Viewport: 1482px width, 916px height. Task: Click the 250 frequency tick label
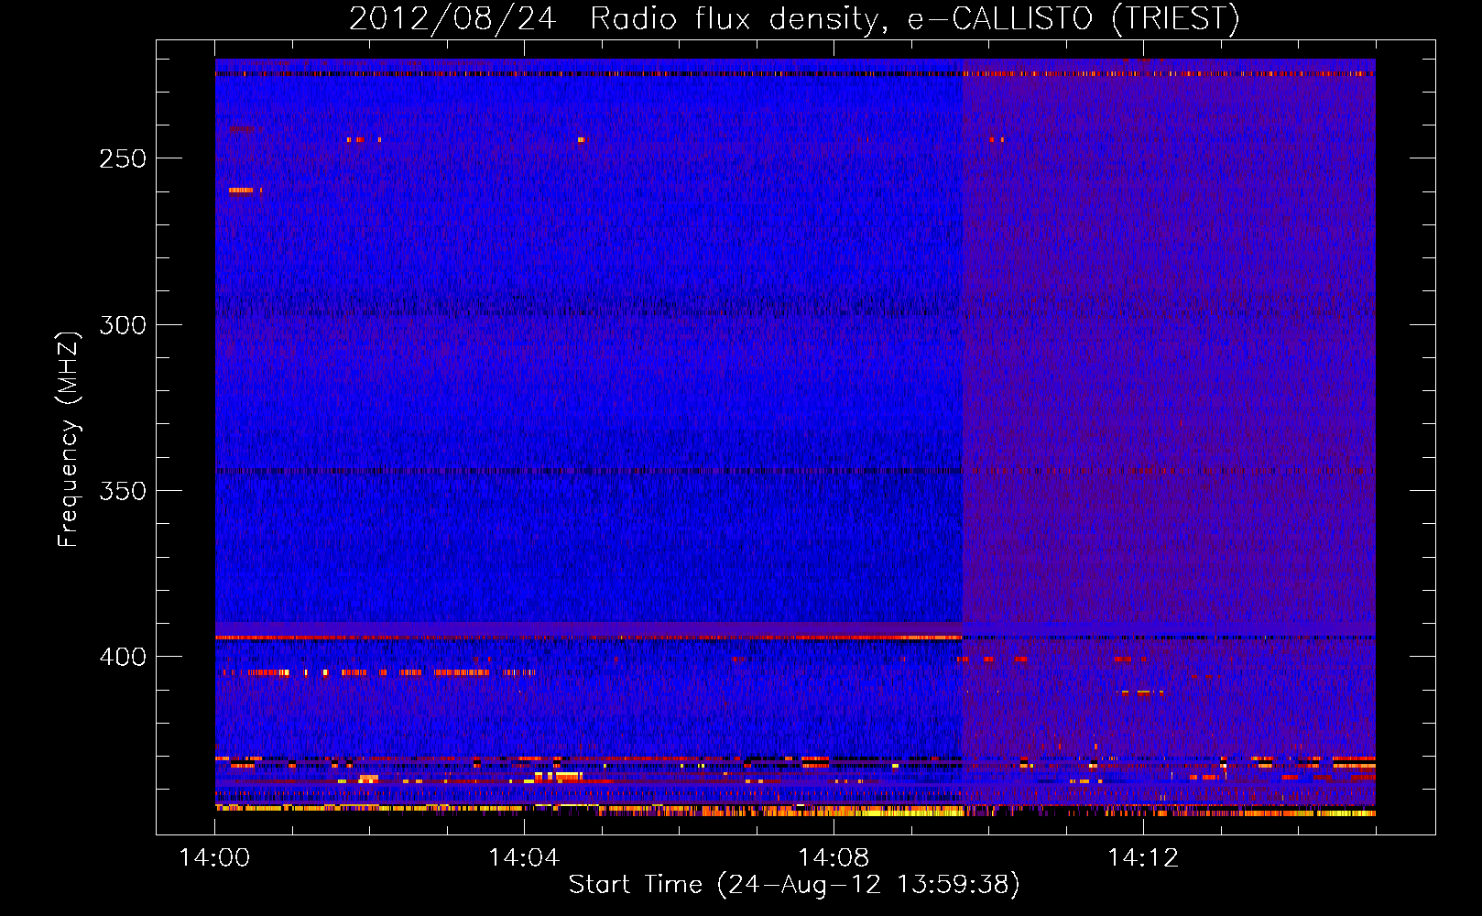[x=123, y=158]
